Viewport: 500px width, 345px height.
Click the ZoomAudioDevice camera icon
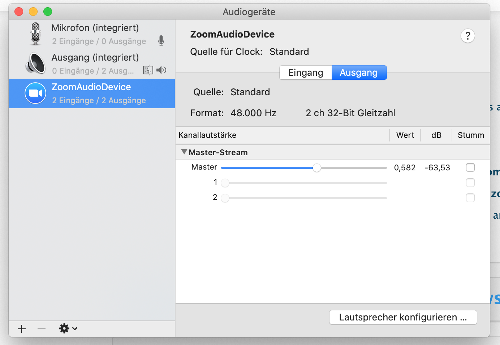pyautogui.click(x=35, y=93)
